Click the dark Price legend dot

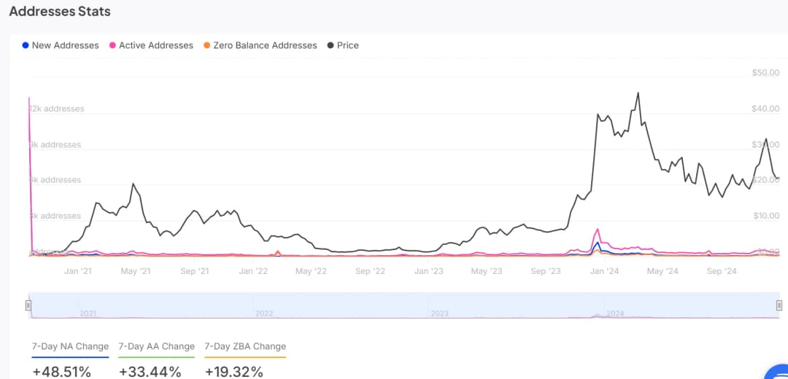331,45
